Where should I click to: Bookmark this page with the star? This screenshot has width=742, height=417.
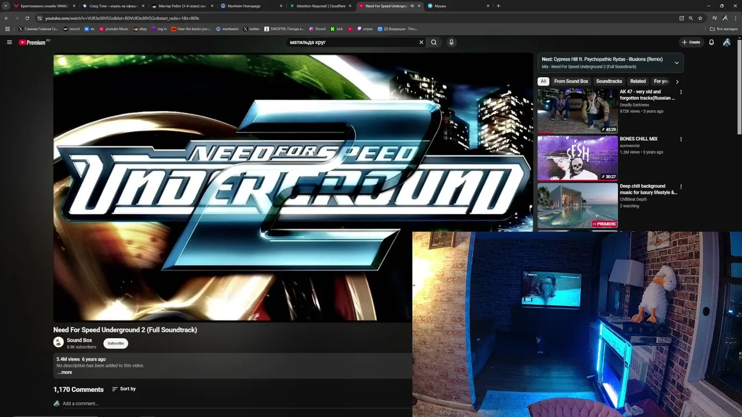(700, 18)
